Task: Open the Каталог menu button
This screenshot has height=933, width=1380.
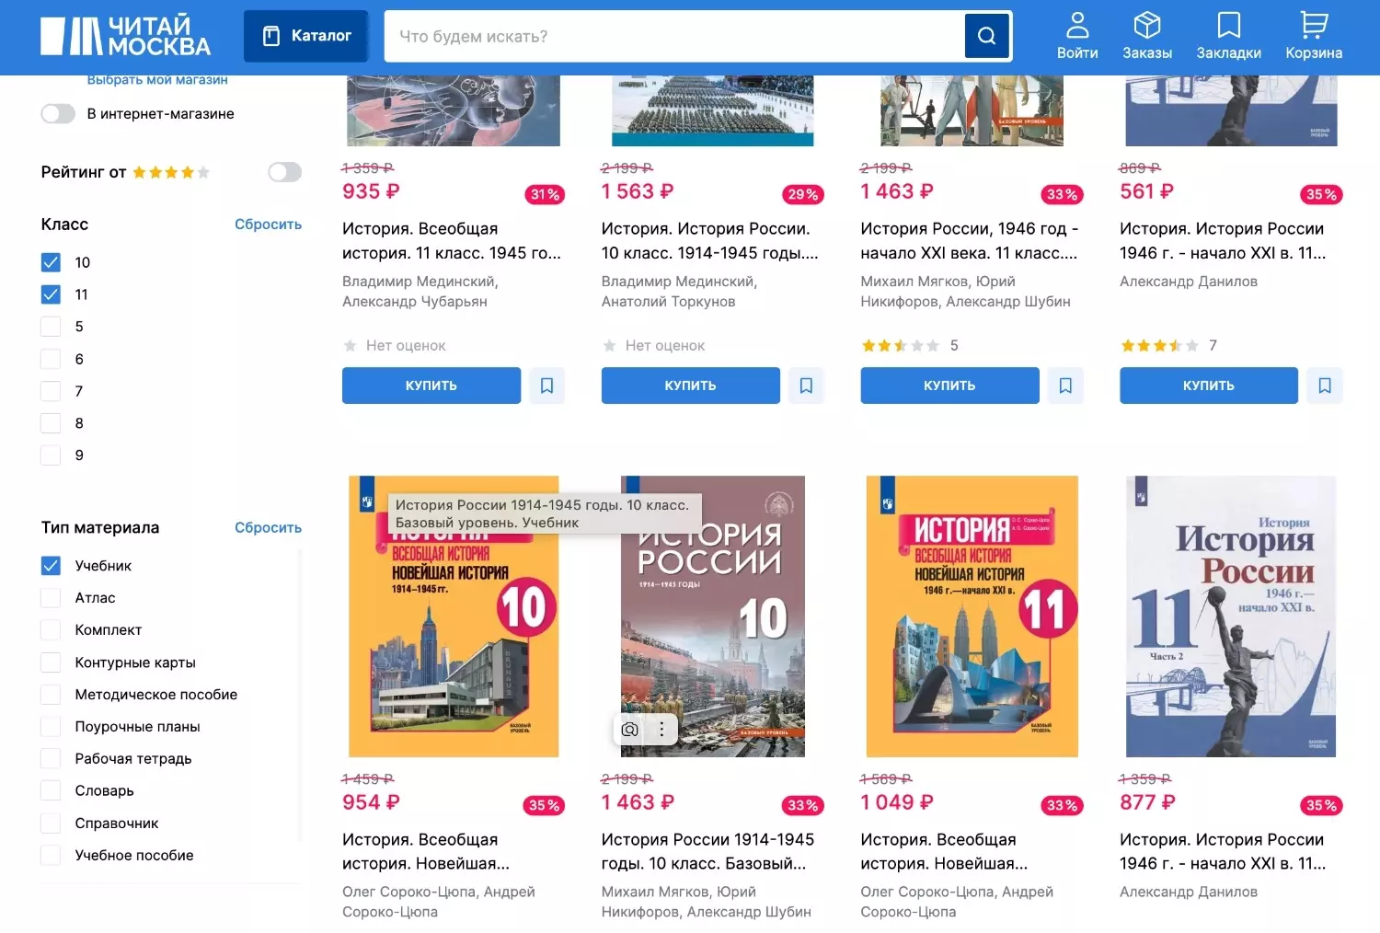Action: (306, 36)
